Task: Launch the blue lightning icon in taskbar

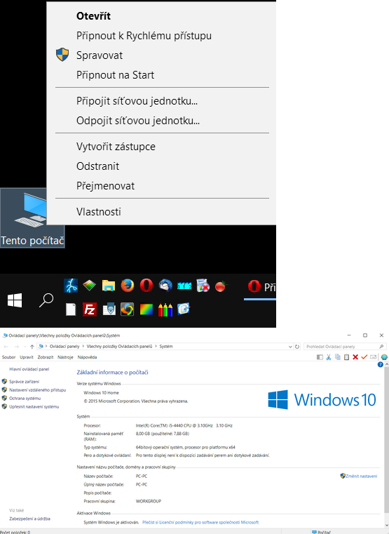Action: (71, 286)
